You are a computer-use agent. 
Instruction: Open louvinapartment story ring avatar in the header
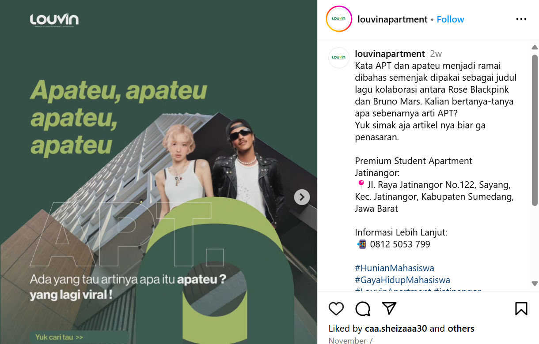click(x=339, y=19)
